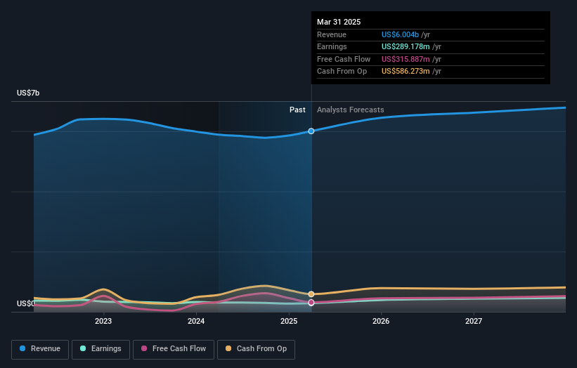The height and width of the screenshot is (368, 577).
Task: Click the pink Free Cash Flow data point
Action: [311, 303]
